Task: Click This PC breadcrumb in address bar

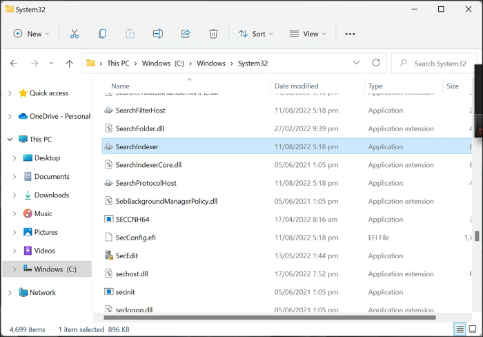Action: [118, 64]
